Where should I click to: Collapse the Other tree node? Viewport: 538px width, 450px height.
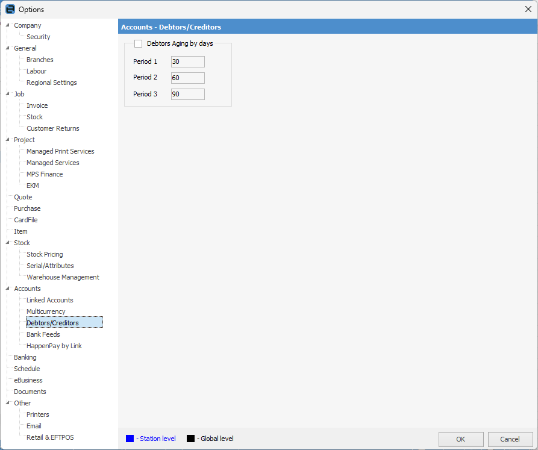[x=8, y=402]
